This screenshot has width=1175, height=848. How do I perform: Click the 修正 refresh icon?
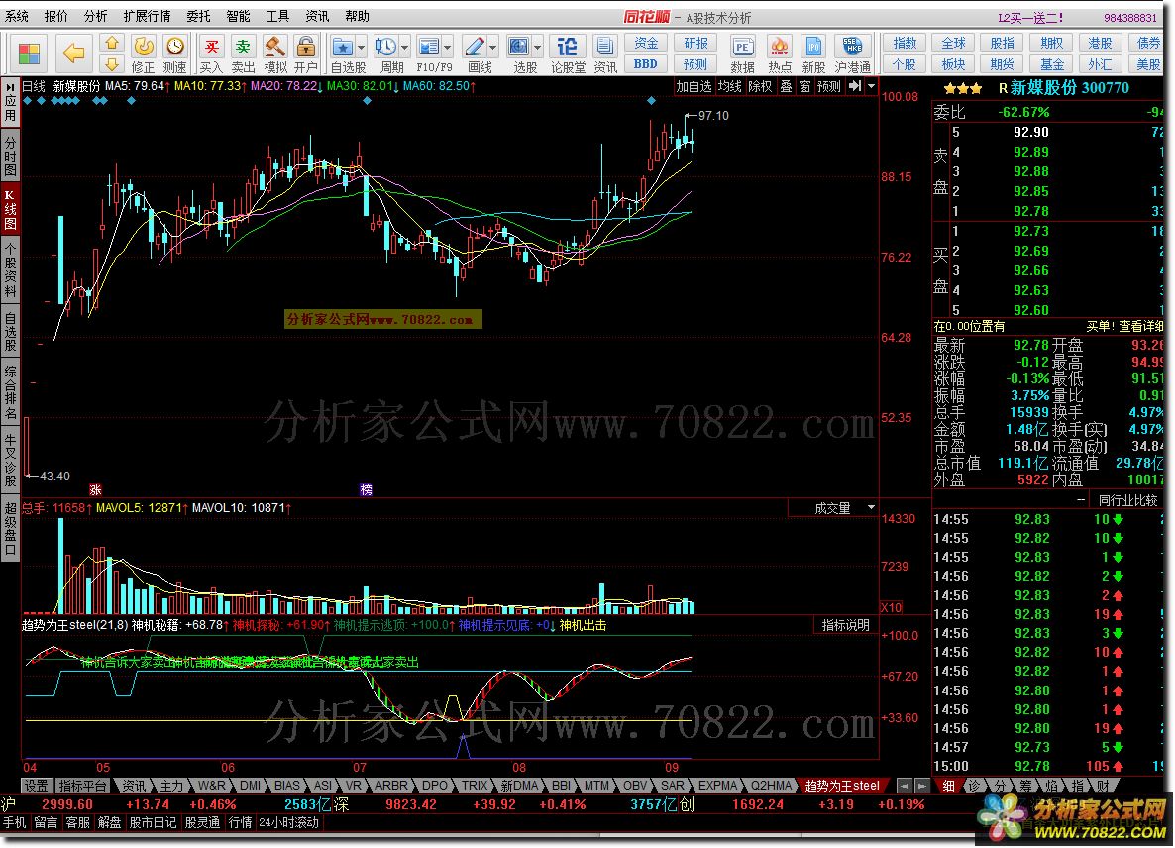pos(143,47)
